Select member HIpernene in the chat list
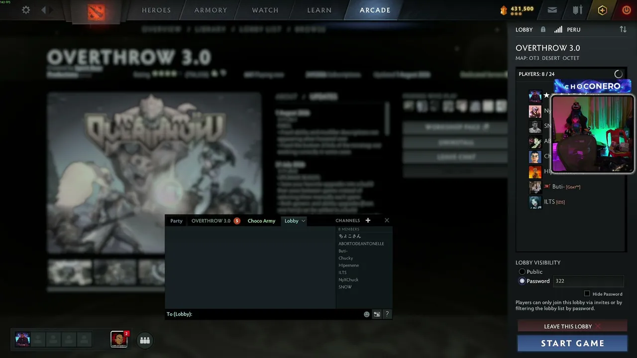This screenshot has height=358, width=637. tap(348, 266)
